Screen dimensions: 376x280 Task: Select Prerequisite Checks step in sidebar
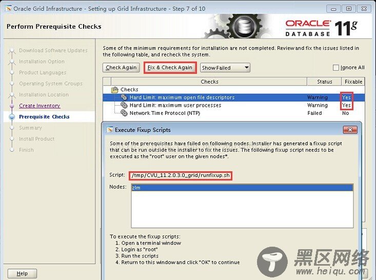point(44,117)
